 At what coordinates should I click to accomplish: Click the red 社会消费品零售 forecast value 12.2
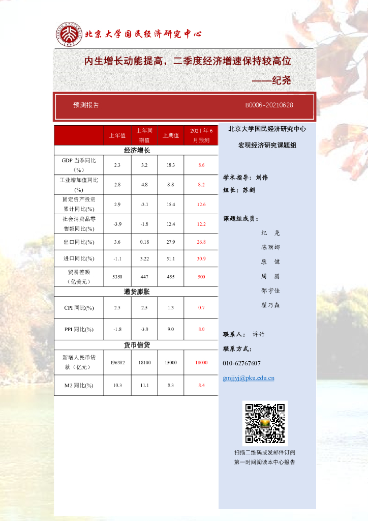point(201,224)
